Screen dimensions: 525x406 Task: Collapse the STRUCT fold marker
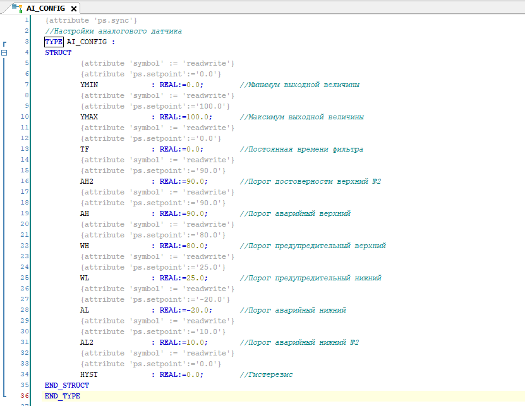tap(4, 53)
